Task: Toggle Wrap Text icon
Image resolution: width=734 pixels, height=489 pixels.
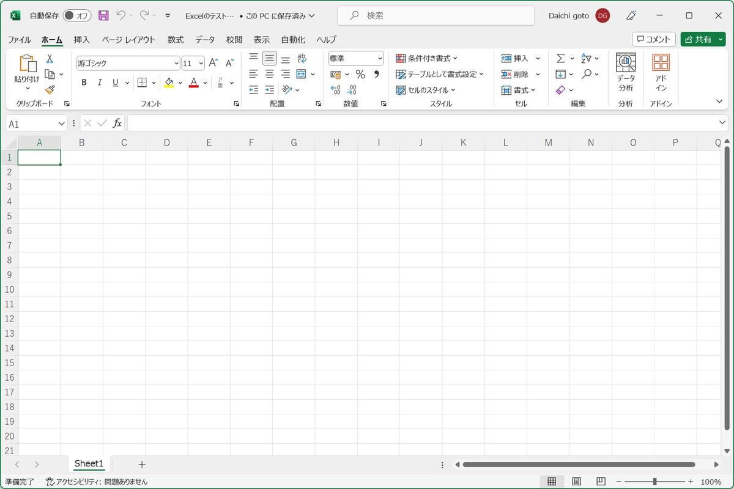Action: (x=302, y=58)
